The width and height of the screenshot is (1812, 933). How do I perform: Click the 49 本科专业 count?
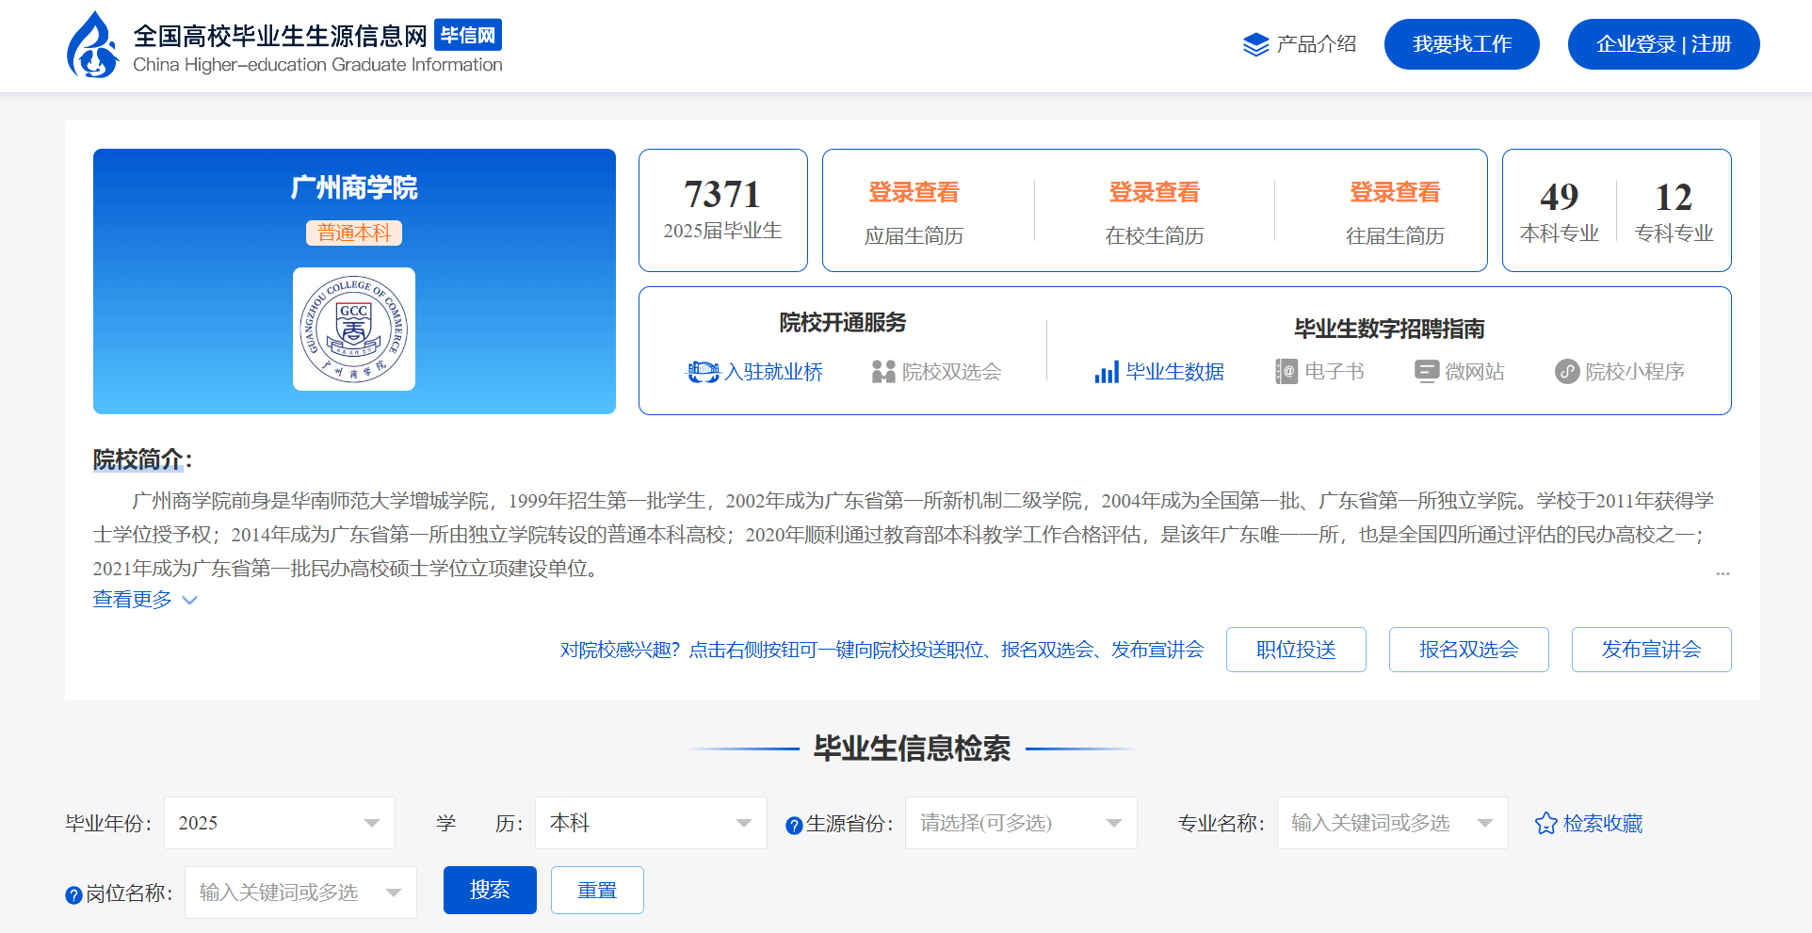pos(1559,197)
